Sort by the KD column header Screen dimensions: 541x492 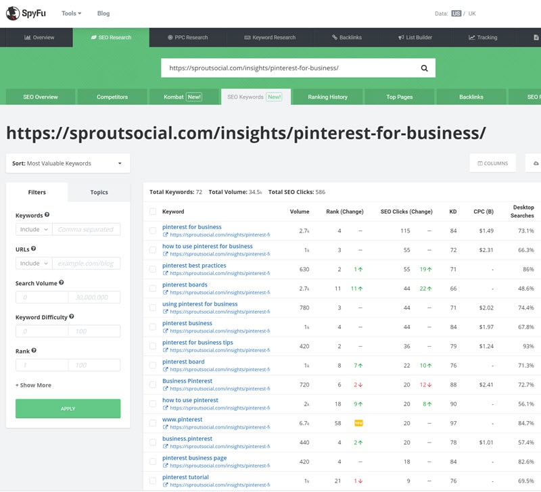453,212
